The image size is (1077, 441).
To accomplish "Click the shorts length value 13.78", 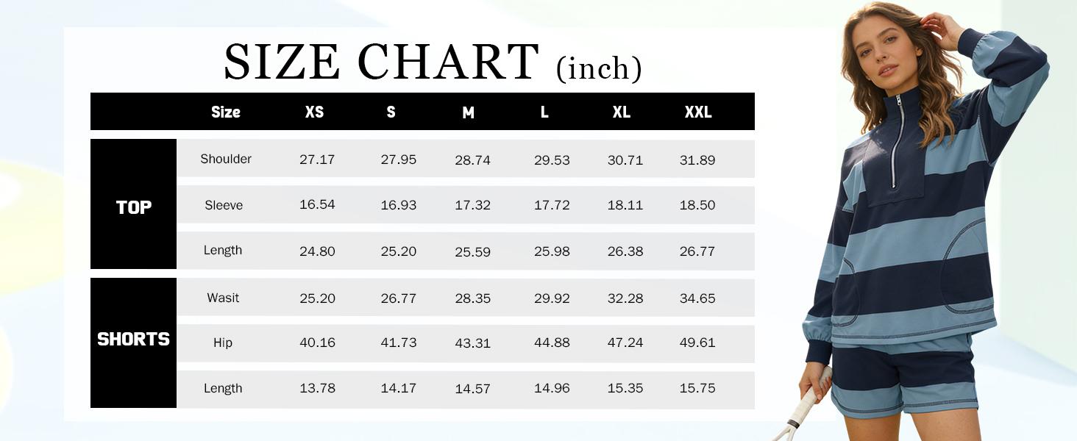I will [317, 389].
